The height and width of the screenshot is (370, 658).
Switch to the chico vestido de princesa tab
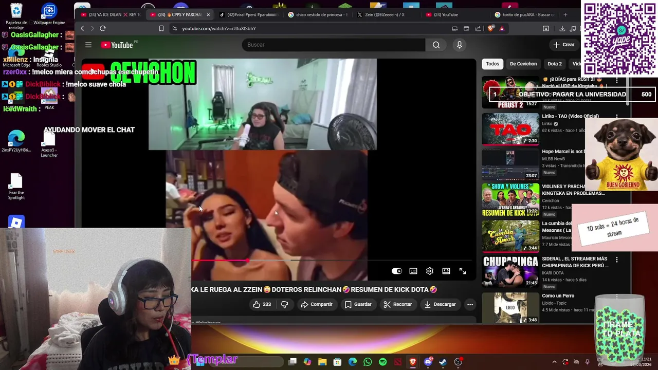(x=319, y=14)
